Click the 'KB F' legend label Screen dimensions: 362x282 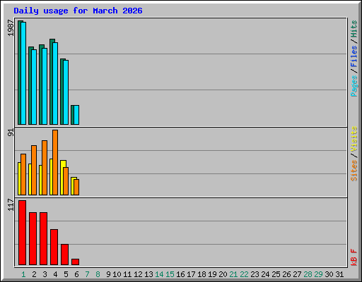point(354,257)
